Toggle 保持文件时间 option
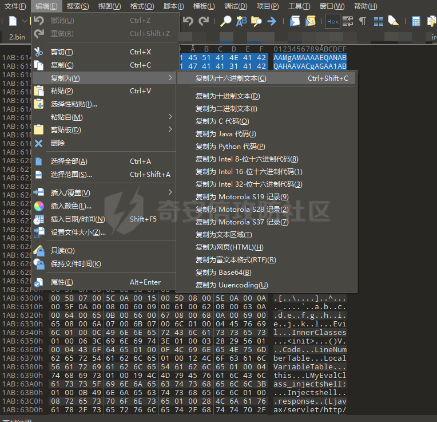Viewport: 437px width, 422px height. click(76, 264)
